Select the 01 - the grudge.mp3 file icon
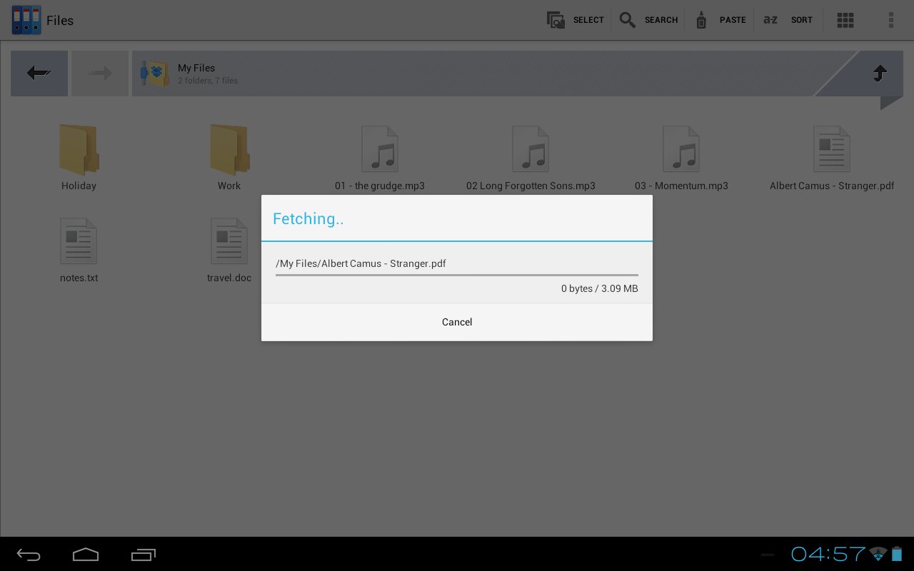 coord(380,149)
